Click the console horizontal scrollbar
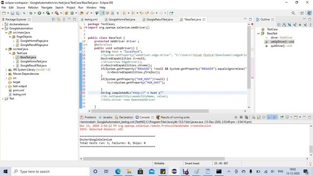 coord(154,158)
